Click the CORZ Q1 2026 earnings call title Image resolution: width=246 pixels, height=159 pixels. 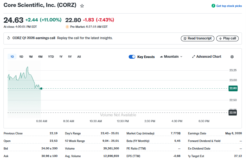[x=34, y=38]
